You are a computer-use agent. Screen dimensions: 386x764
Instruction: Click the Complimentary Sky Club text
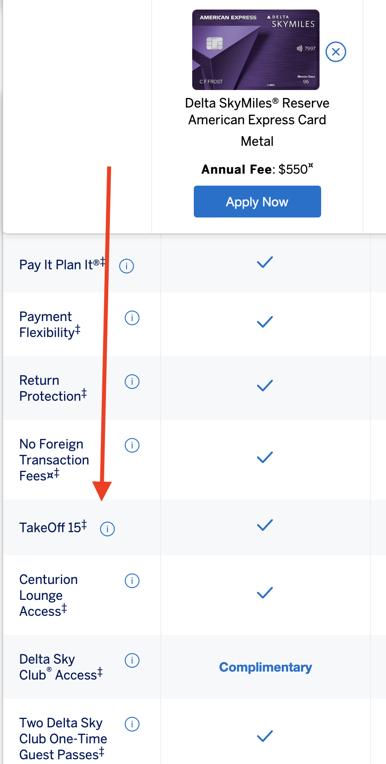tap(265, 667)
